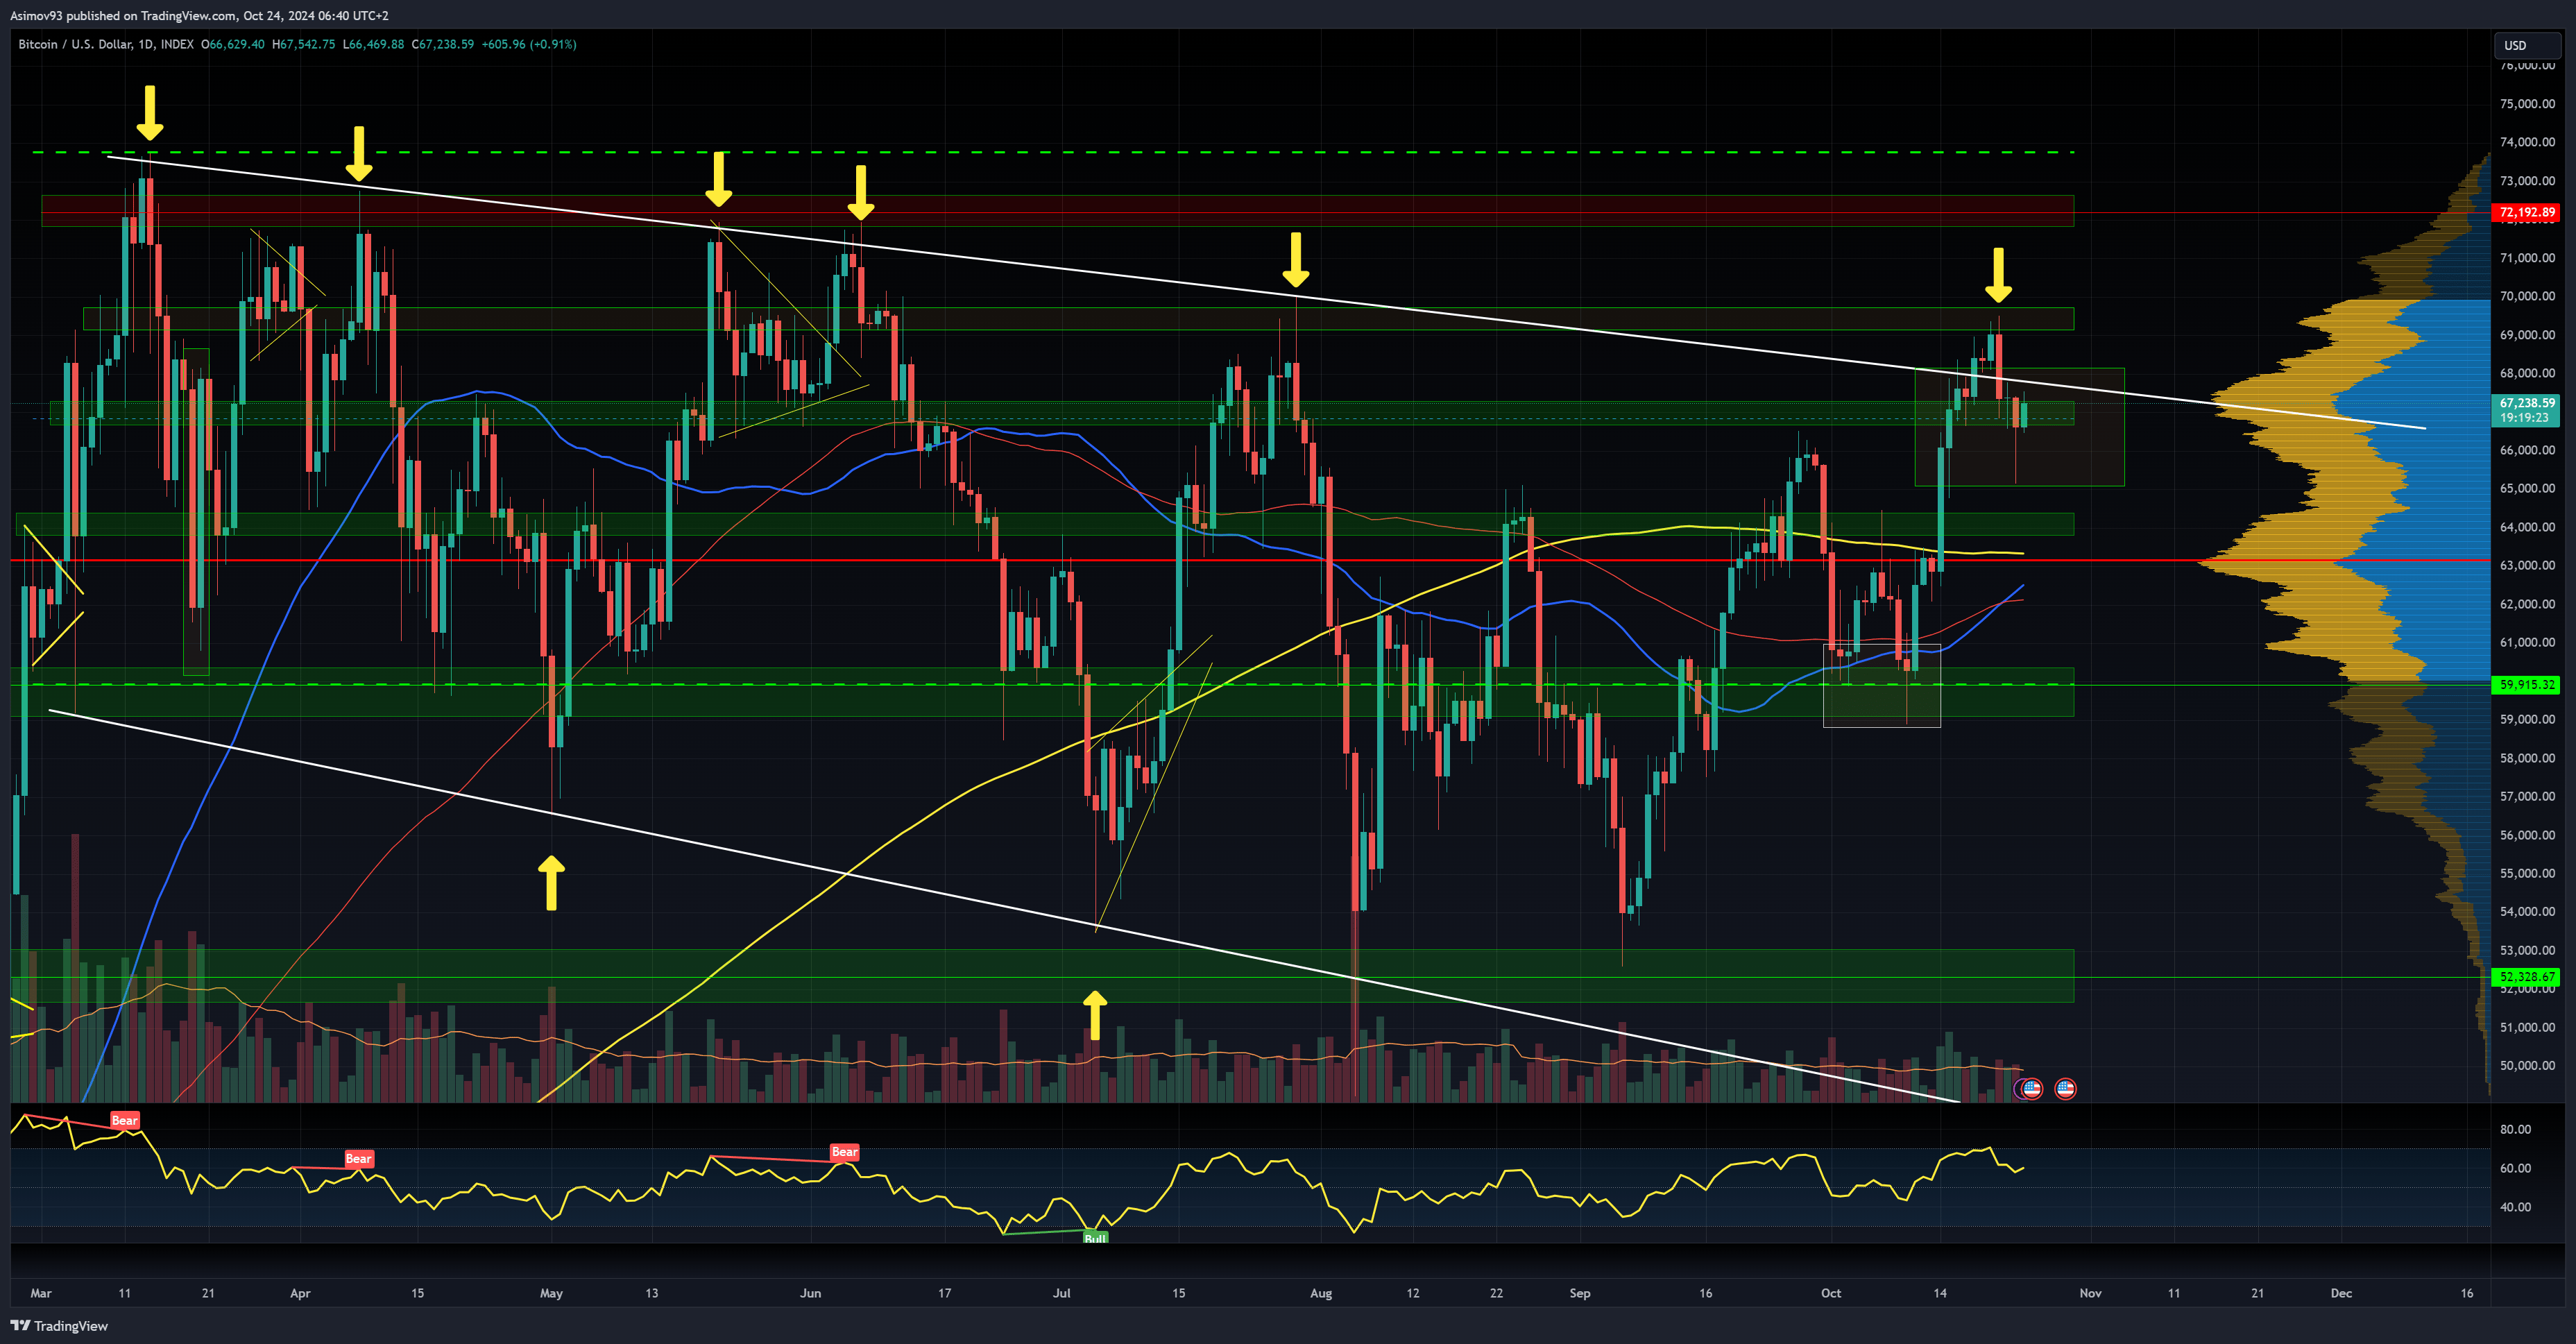Viewport: 2576px width, 1344px height.
Task: Click the Nov label on time axis
Action: click(x=2090, y=1293)
